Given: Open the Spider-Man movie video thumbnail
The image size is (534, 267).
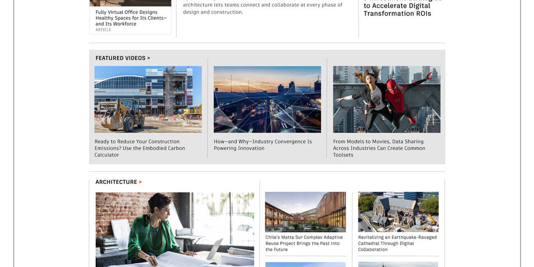Looking at the screenshot, I should (387, 99).
